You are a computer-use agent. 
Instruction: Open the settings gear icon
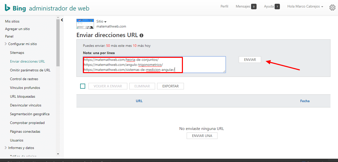click(332, 8)
